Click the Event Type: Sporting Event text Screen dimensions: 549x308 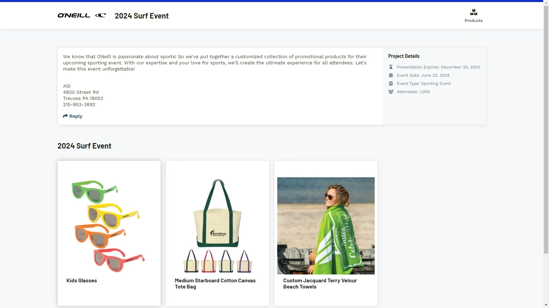(424, 84)
